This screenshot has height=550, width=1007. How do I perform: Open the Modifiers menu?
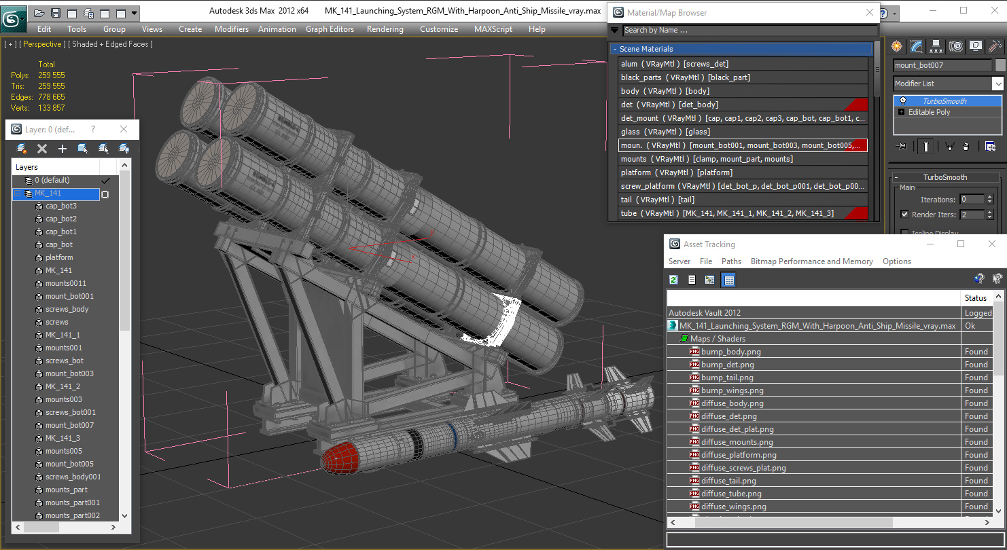(232, 29)
